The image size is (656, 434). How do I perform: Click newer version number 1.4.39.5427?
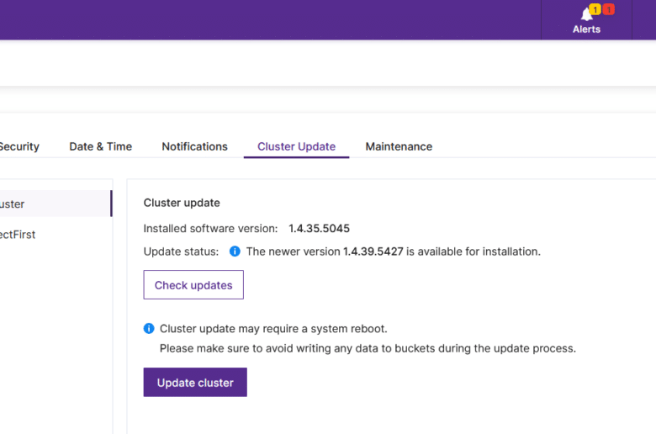(x=373, y=251)
